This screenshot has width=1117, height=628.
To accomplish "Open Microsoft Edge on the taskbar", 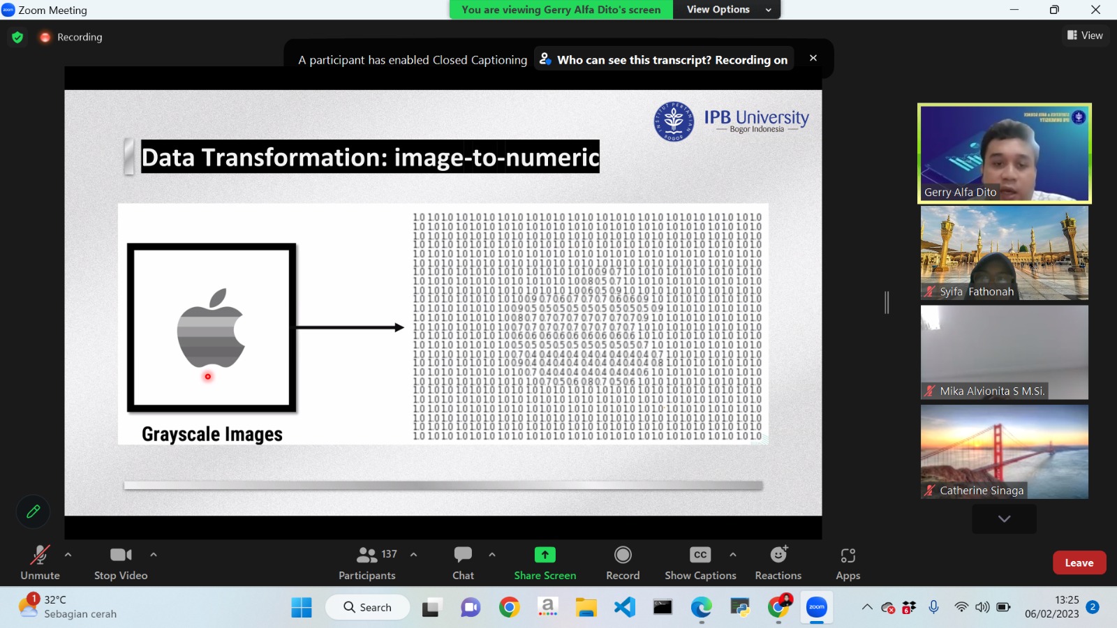I will click(702, 608).
